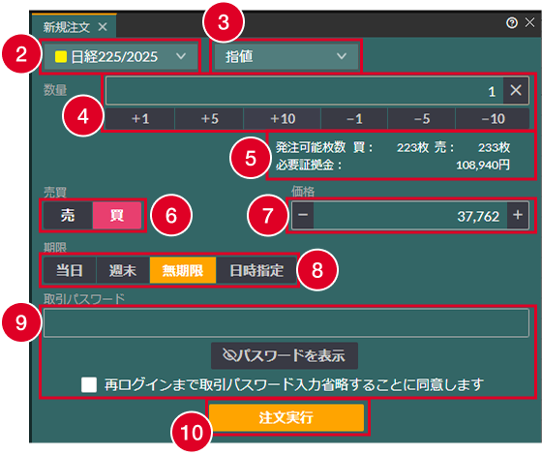Click the 注文実行 order button
Image resolution: width=542 pixels, height=455 pixels.
tap(286, 417)
